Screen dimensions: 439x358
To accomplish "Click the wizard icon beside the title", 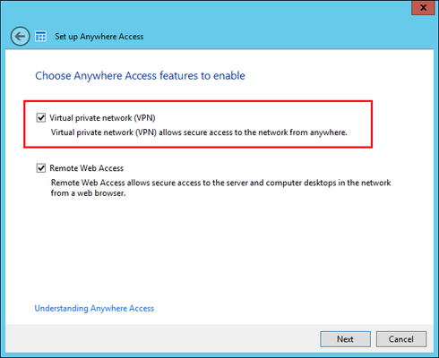I will (x=40, y=37).
